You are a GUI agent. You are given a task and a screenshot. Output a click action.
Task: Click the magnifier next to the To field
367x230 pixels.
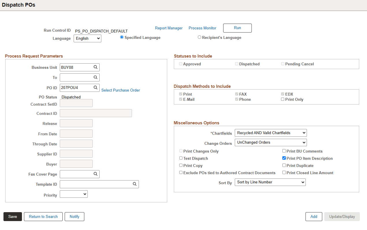coord(96,77)
